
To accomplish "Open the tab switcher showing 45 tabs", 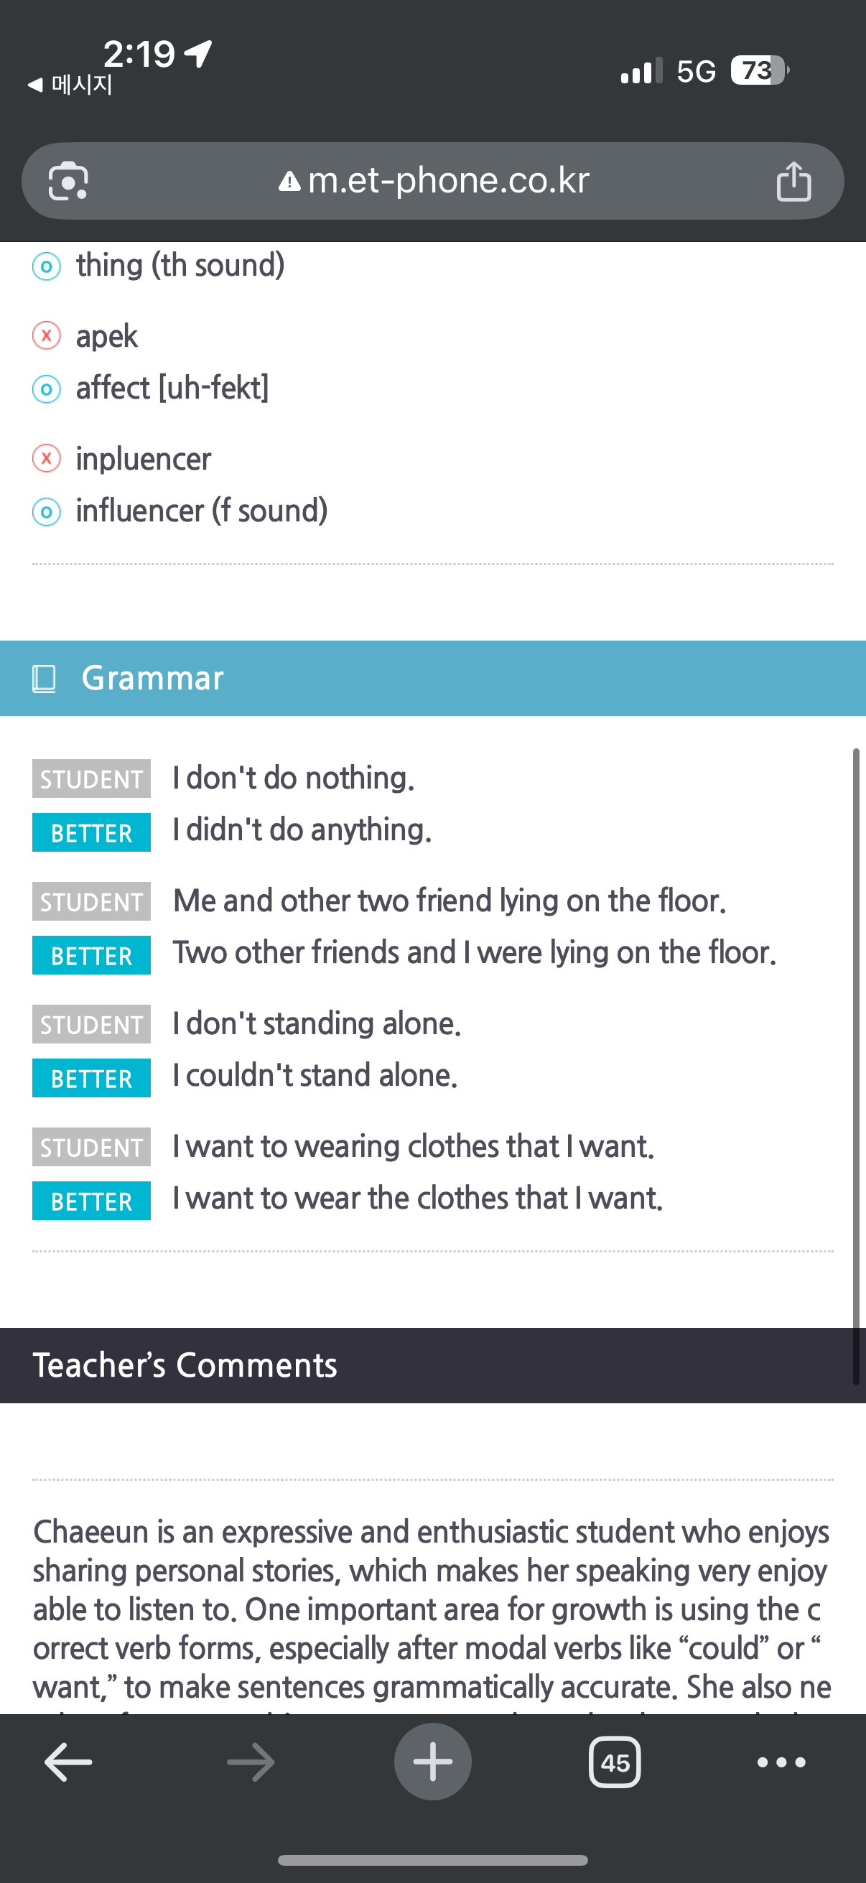I will (615, 1762).
